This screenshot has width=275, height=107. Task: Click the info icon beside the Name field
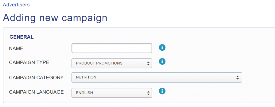pos(162,47)
